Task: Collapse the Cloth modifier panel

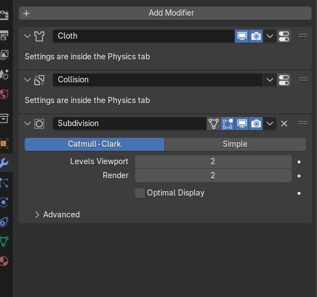Action: (27, 36)
